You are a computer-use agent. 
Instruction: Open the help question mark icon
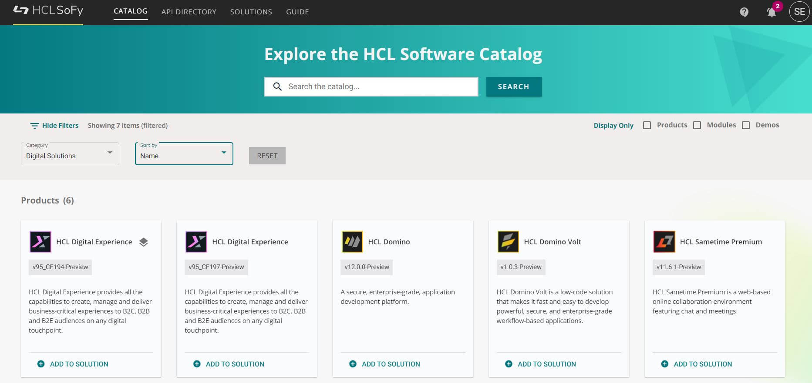(x=744, y=12)
